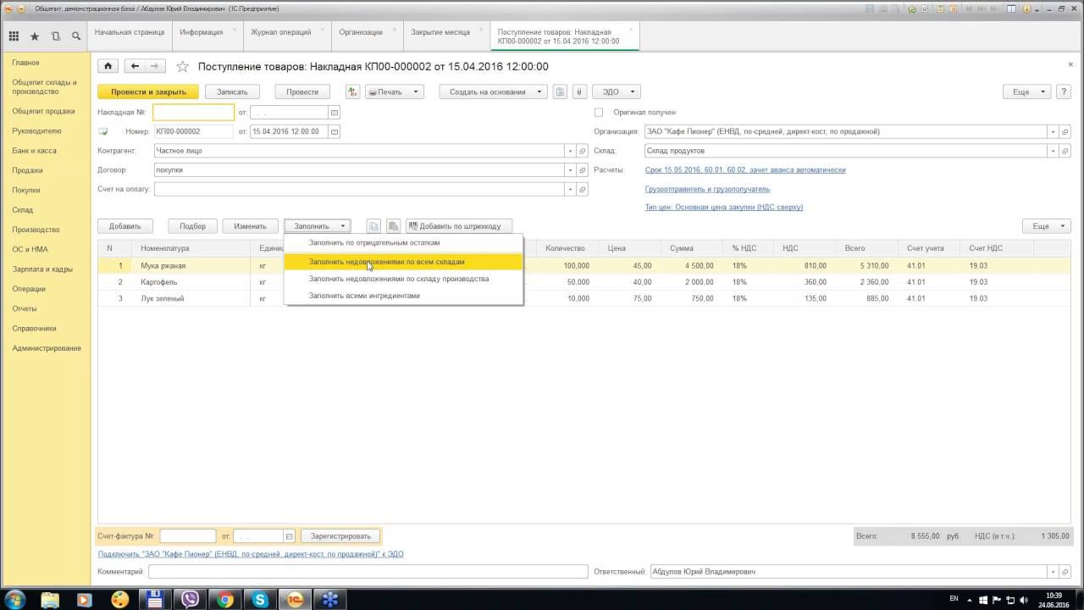This screenshot has height=610, width=1084.
Task: Expand the Контрагент dropdown list
Action: tap(570, 151)
